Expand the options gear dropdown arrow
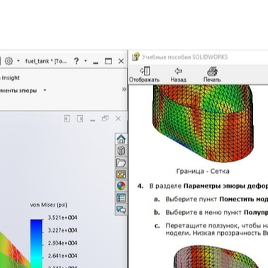This screenshot has width=268, height=268. pos(18,61)
